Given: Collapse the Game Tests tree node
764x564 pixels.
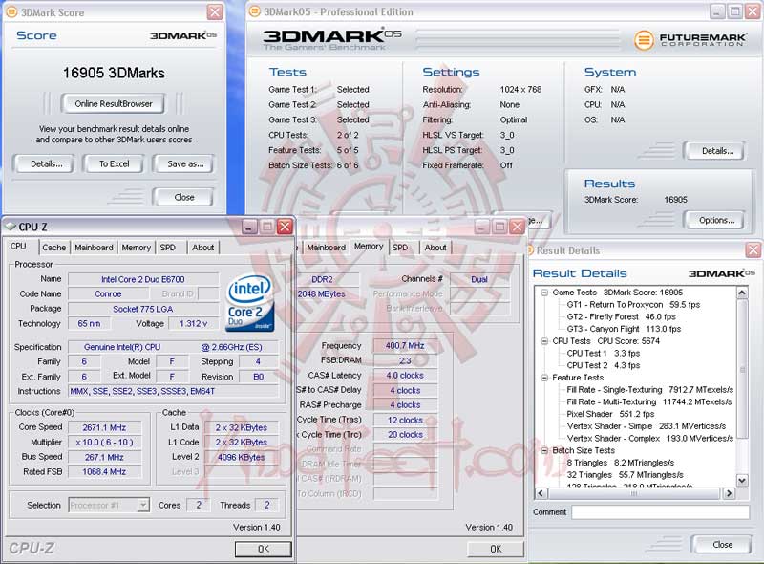Looking at the screenshot, I should (544, 293).
